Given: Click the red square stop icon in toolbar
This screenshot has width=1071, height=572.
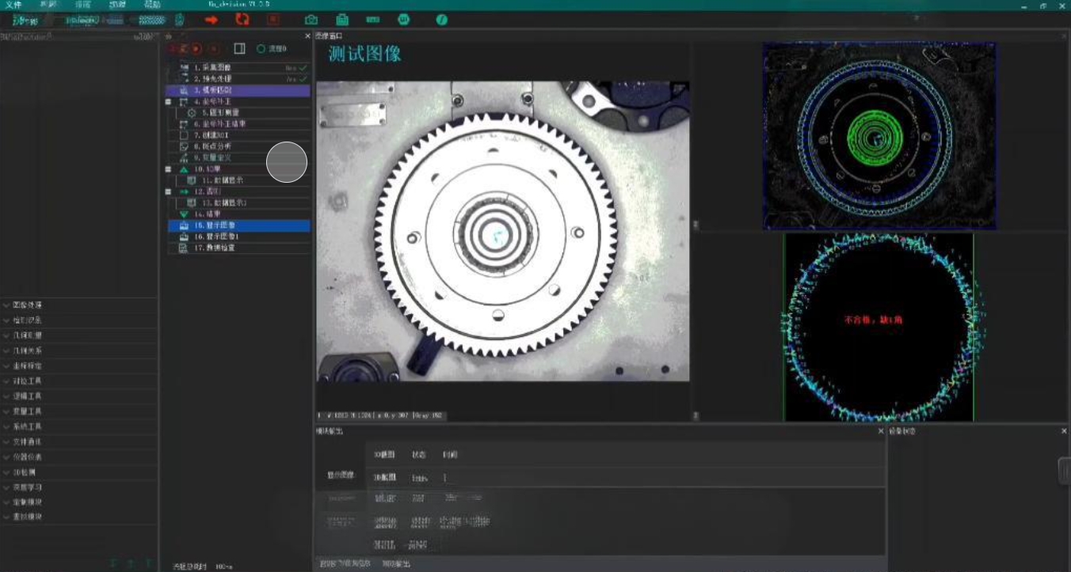Looking at the screenshot, I should 273,20.
